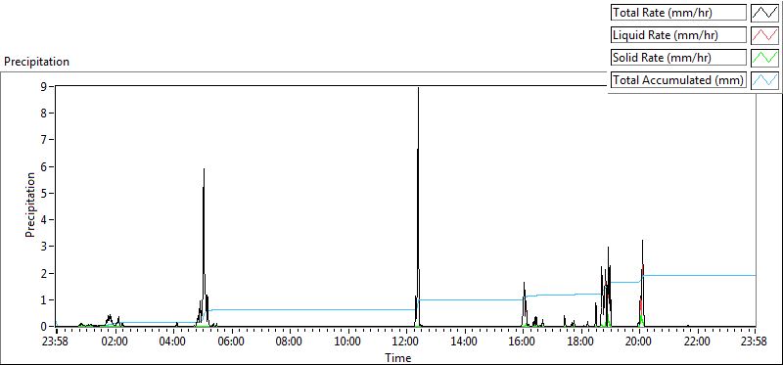Click the 16:00 time tick label
This screenshot has width=783, height=365.
click(x=523, y=342)
